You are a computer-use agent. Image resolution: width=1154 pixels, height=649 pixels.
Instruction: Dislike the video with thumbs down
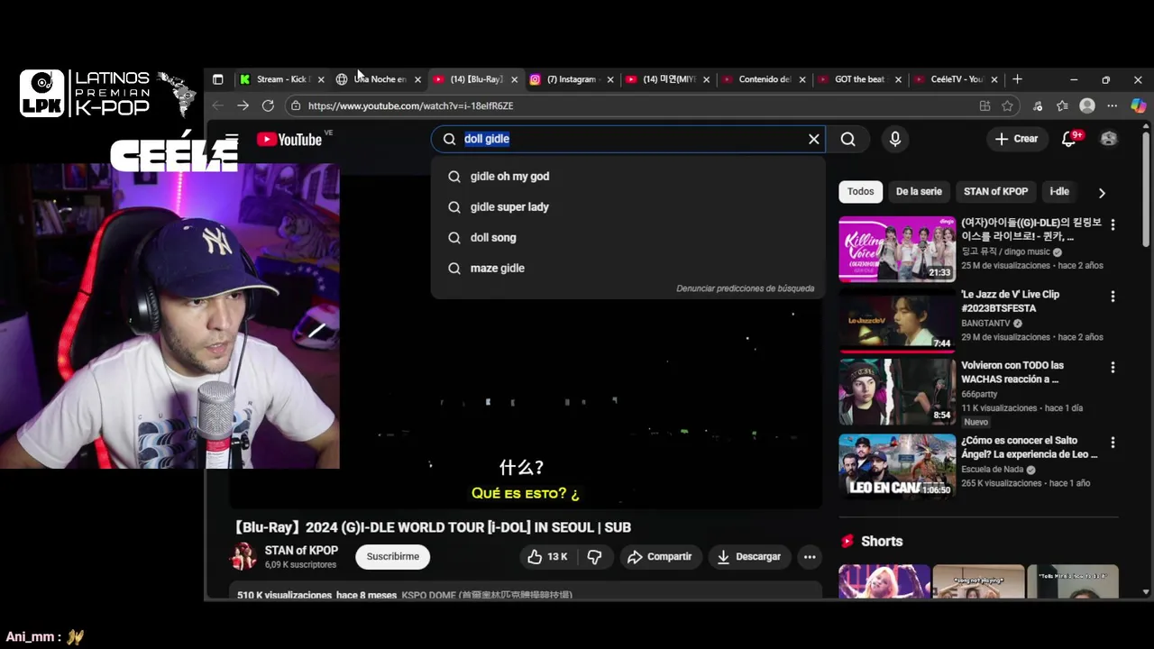click(594, 557)
